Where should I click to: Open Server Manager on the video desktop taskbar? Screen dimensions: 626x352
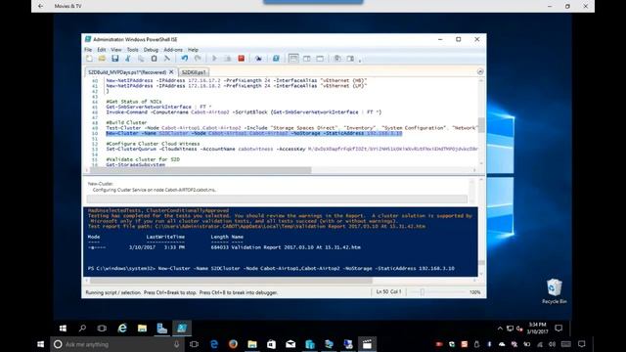pos(161,329)
